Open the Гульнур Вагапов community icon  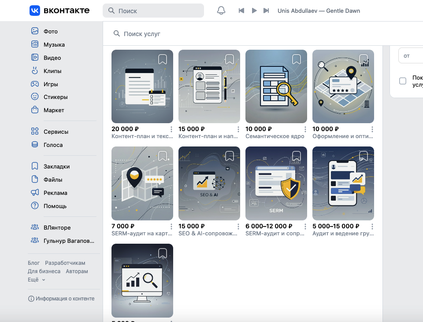click(35, 240)
